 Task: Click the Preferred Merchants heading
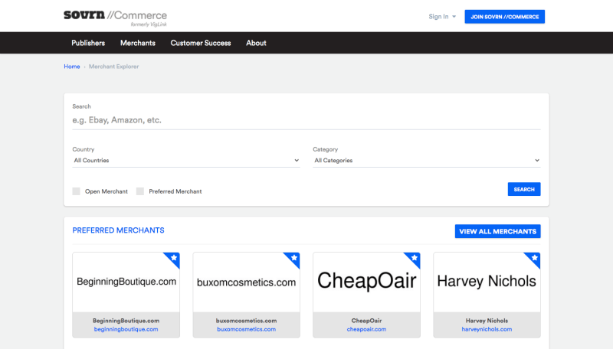[x=119, y=230]
